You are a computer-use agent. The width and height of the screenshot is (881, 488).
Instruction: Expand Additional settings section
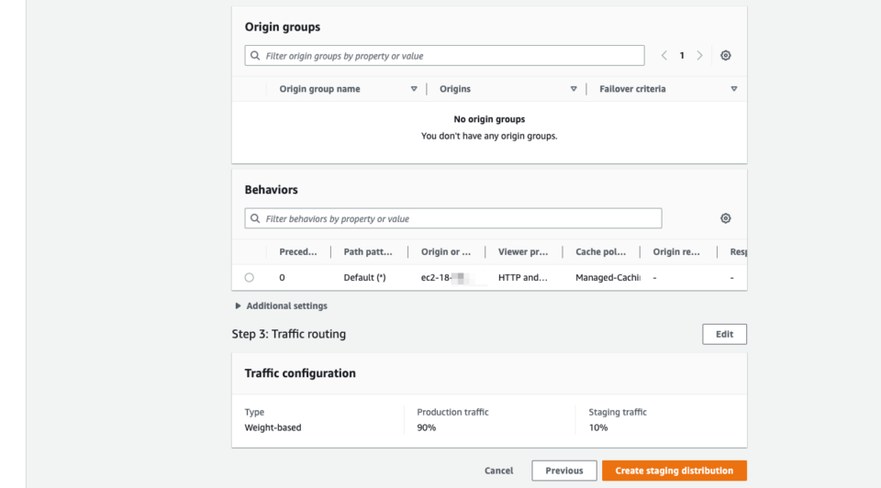click(239, 306)
